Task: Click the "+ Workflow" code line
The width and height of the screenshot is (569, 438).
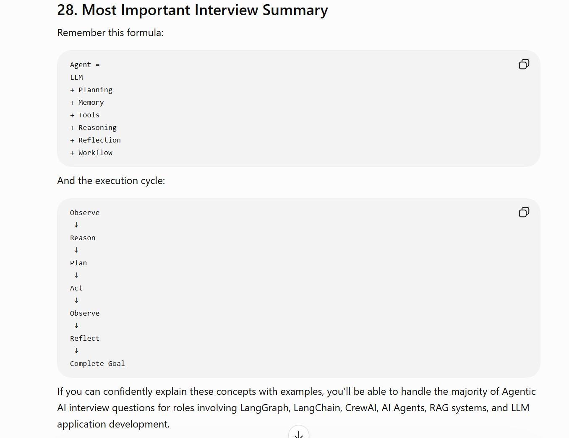Action: 91,153
